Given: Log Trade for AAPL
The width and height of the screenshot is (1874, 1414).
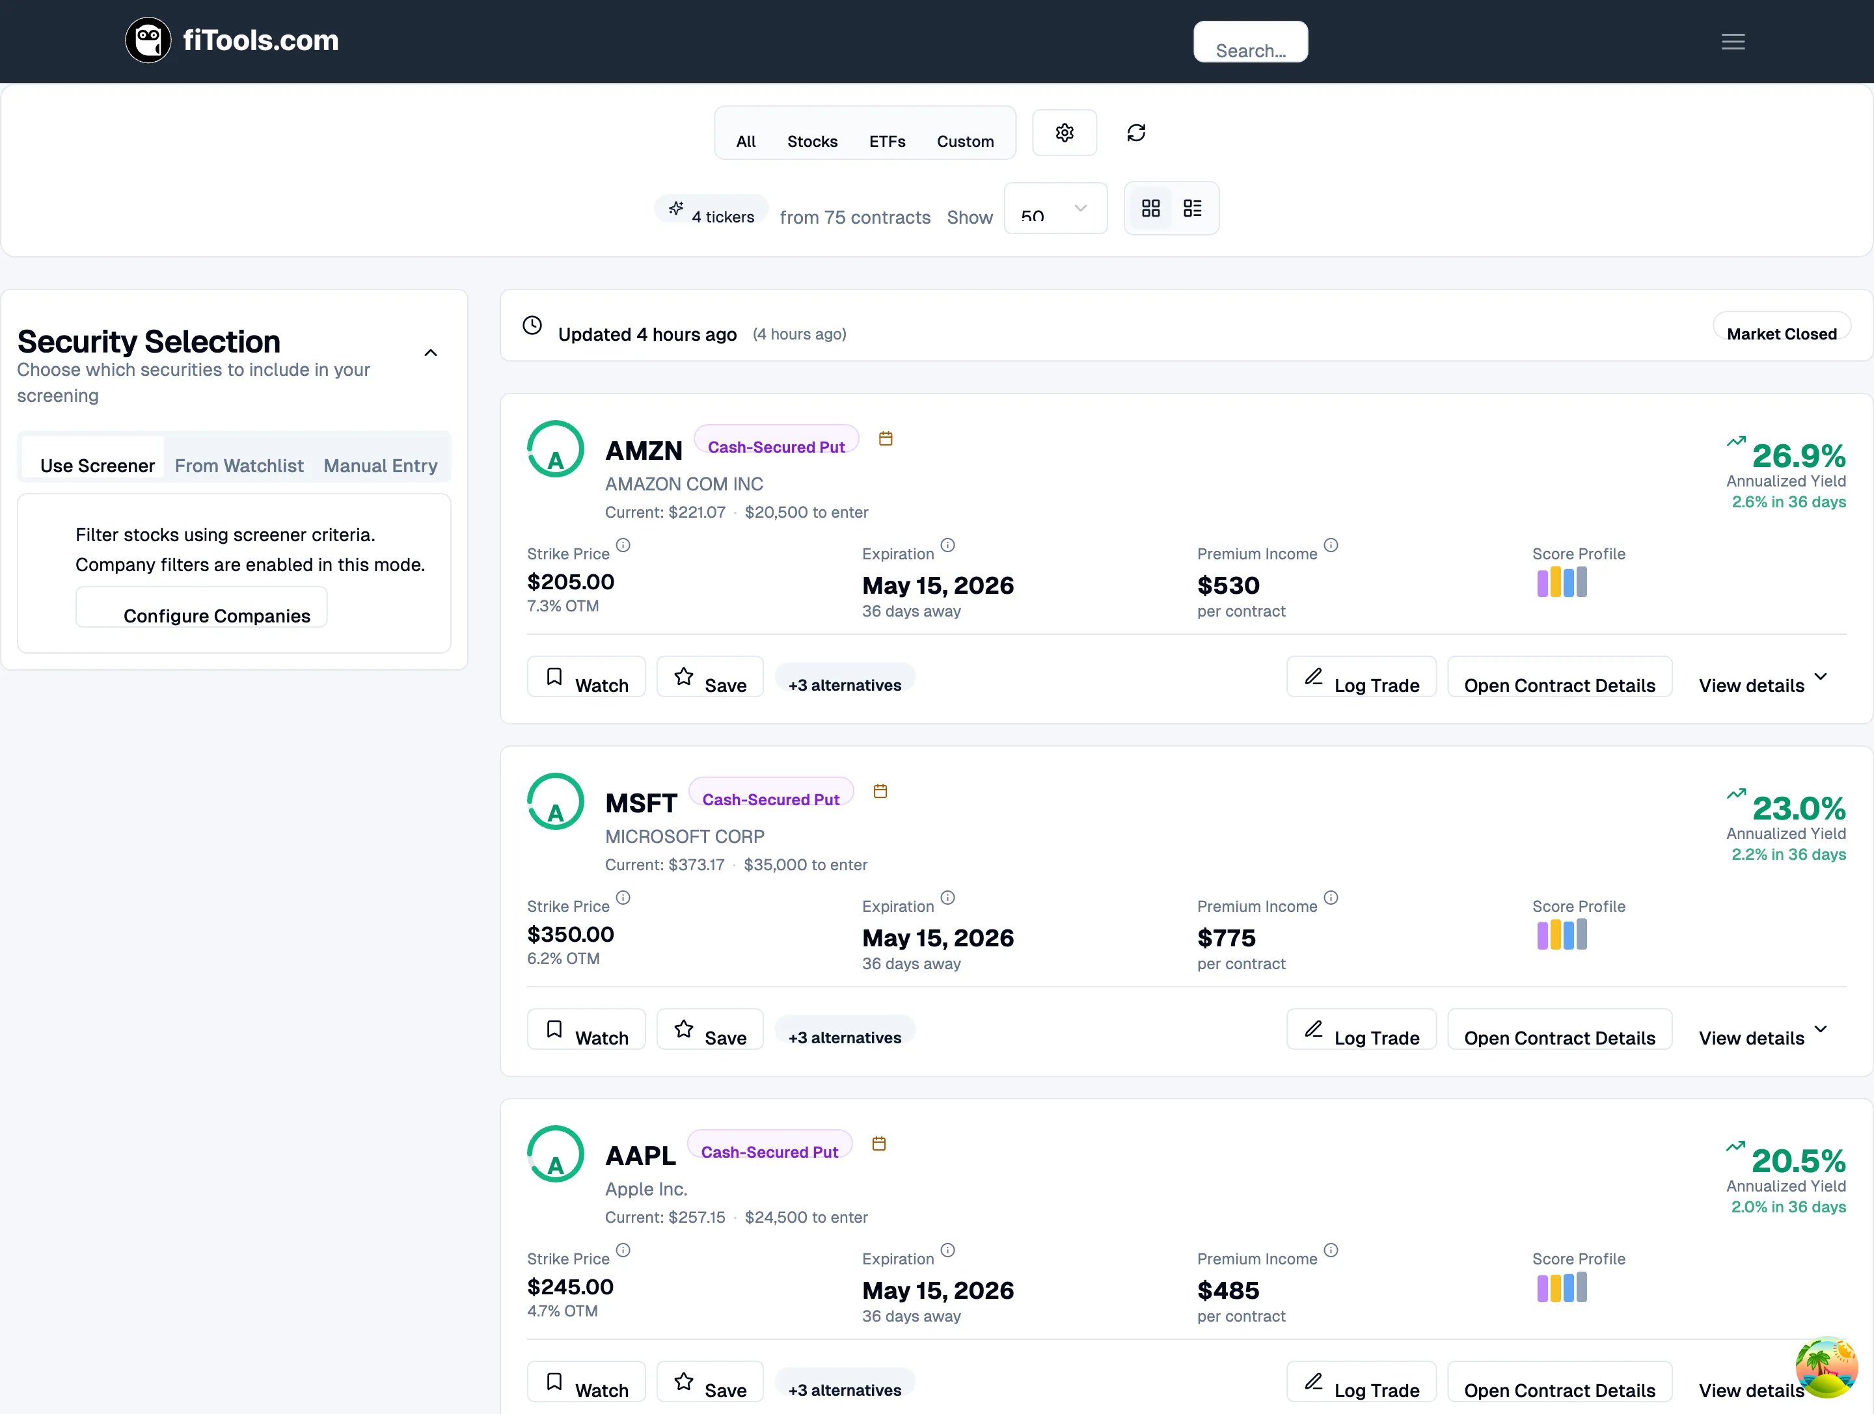Looking at the screenshot, I should pos(1361,1382).
